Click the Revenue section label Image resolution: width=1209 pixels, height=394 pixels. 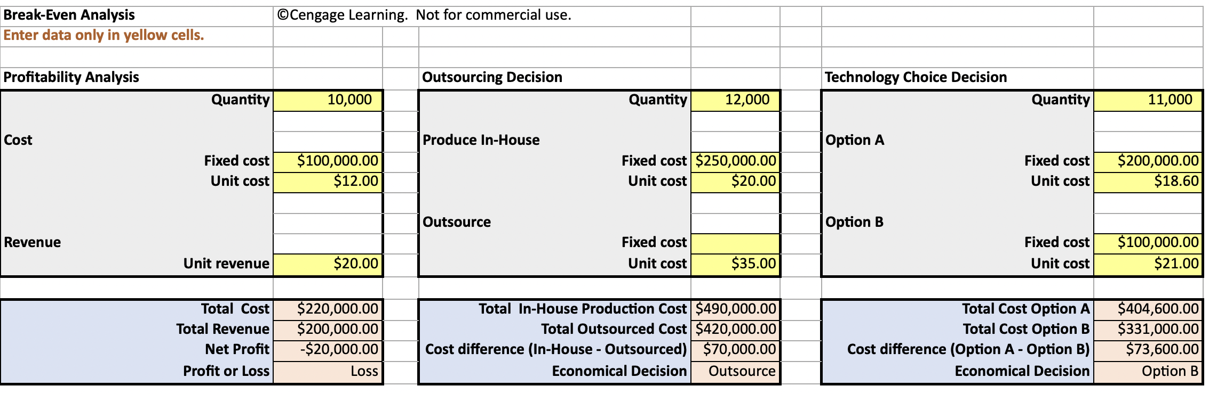[33, 243]
